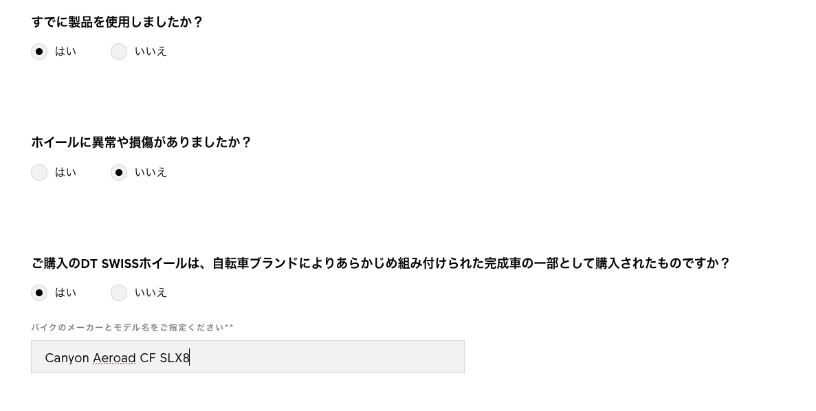Pick いいえ radio for the 完成車 purchase question
This screenshot has width=816, height=411.
(119, 293)
